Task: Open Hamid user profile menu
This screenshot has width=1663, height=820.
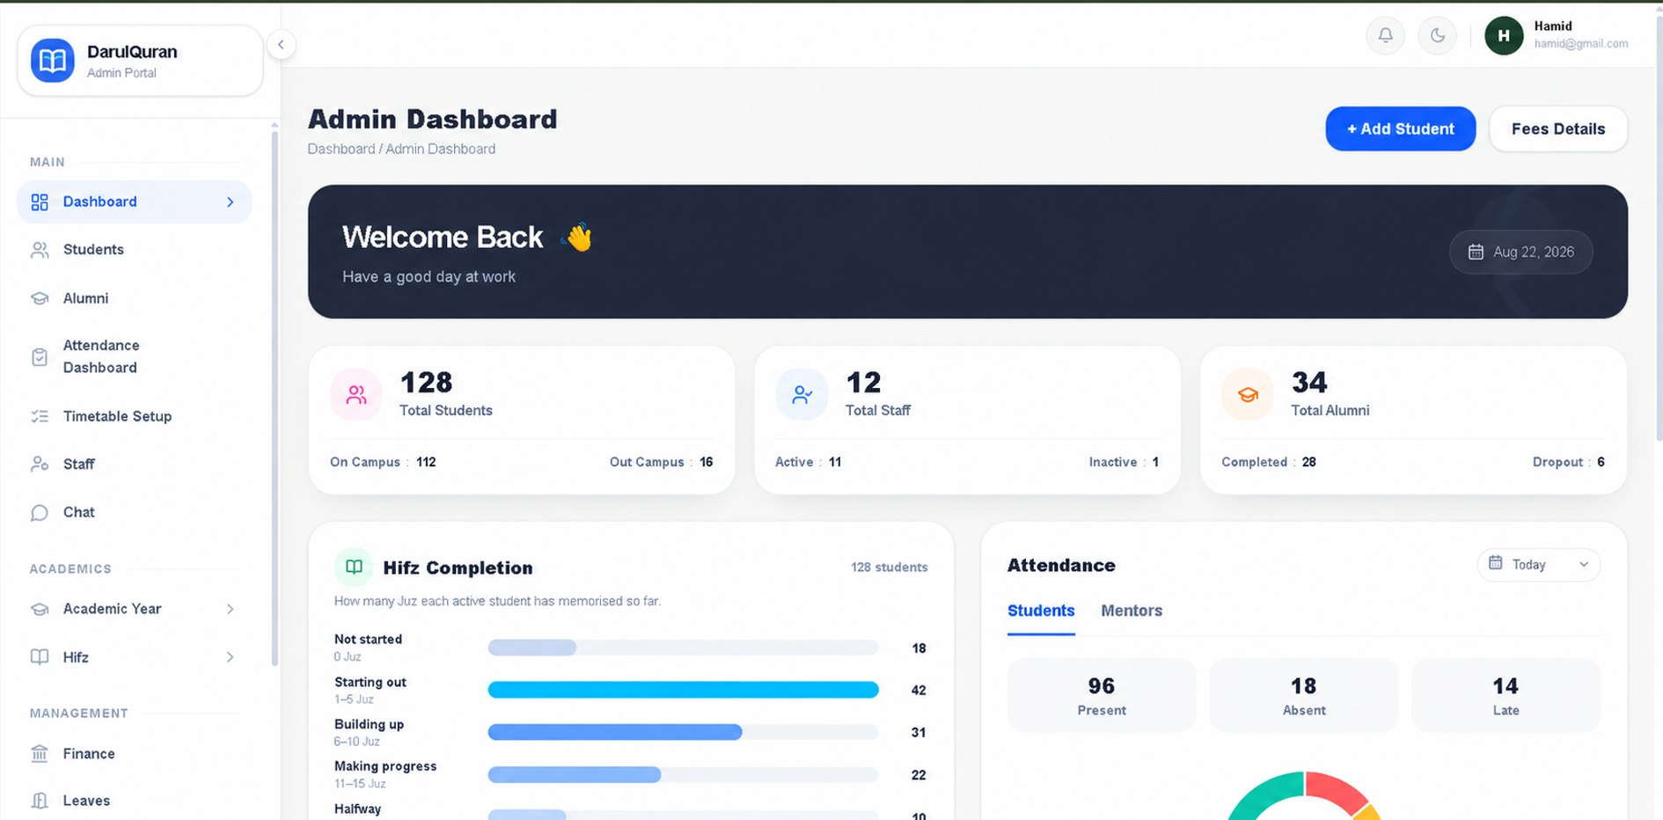Action: pyautogui.click(x=1557, y=36)
